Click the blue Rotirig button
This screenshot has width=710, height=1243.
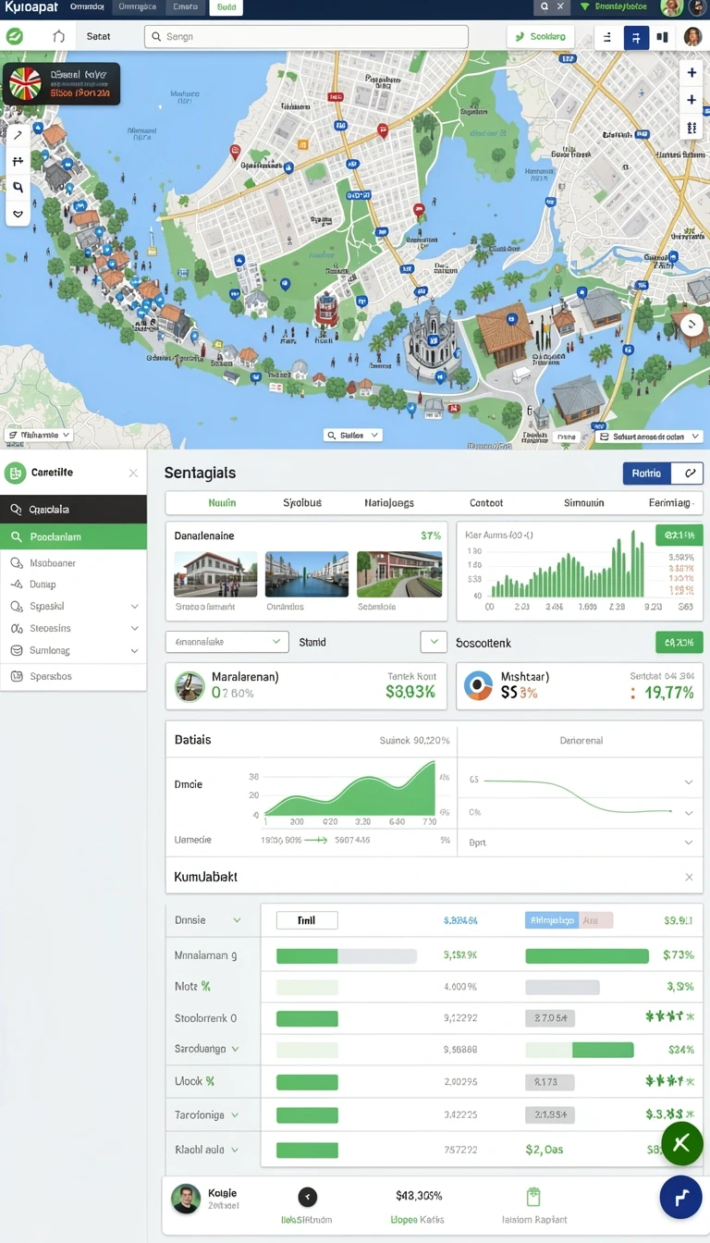click(647, 473)
